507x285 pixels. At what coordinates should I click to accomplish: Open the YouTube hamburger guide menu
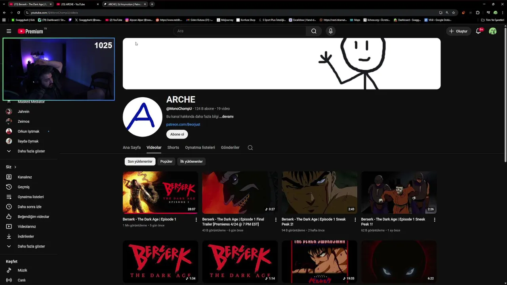[x=9, y=31]
